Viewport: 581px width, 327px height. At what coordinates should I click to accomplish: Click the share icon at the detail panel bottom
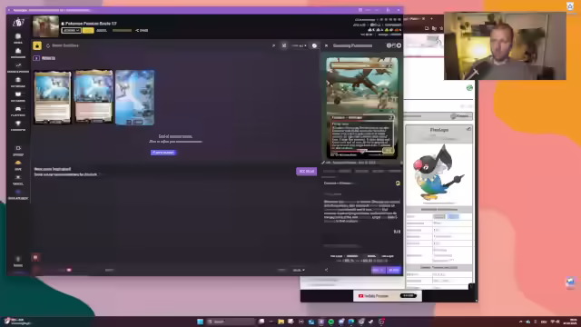(326, 270)
